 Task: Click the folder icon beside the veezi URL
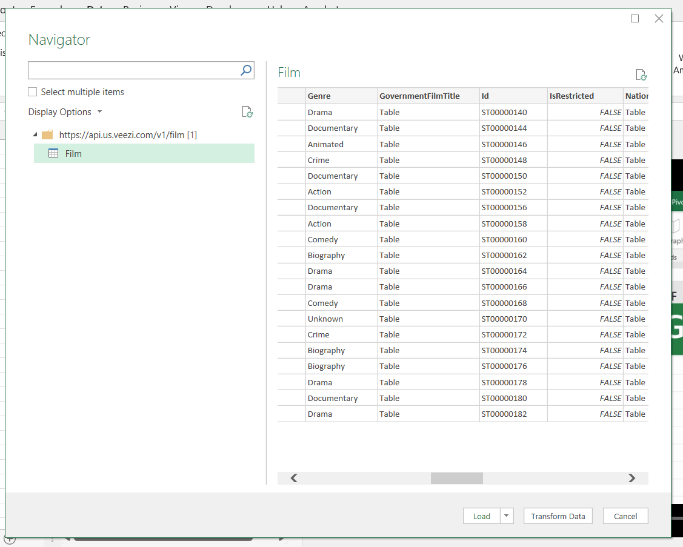47,134
